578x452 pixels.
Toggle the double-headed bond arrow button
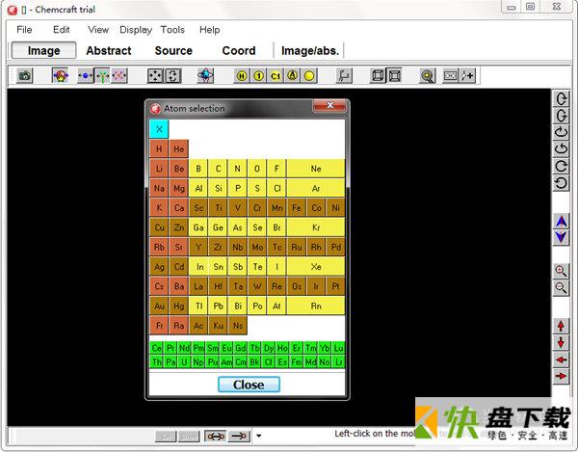coord(216,437)
